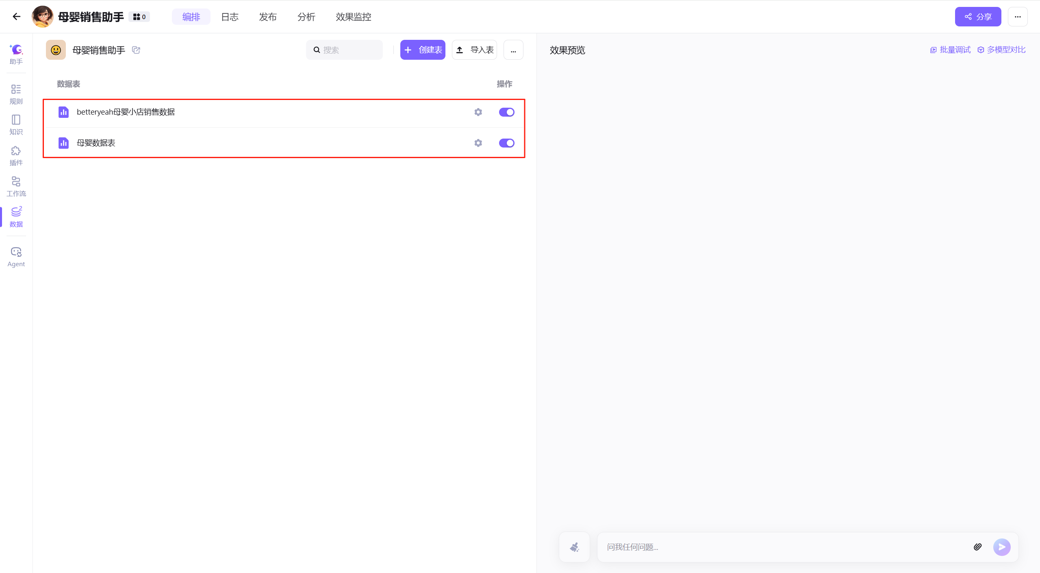Click the attachment paperclip icon in chat

[977, 547]
